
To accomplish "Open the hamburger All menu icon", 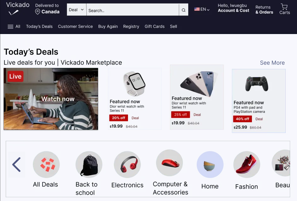I will [x=10, y=26].
